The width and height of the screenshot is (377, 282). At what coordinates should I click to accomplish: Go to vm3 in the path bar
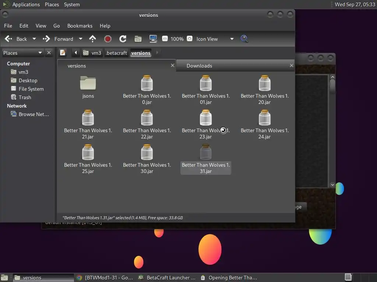(x=92, y=53)
